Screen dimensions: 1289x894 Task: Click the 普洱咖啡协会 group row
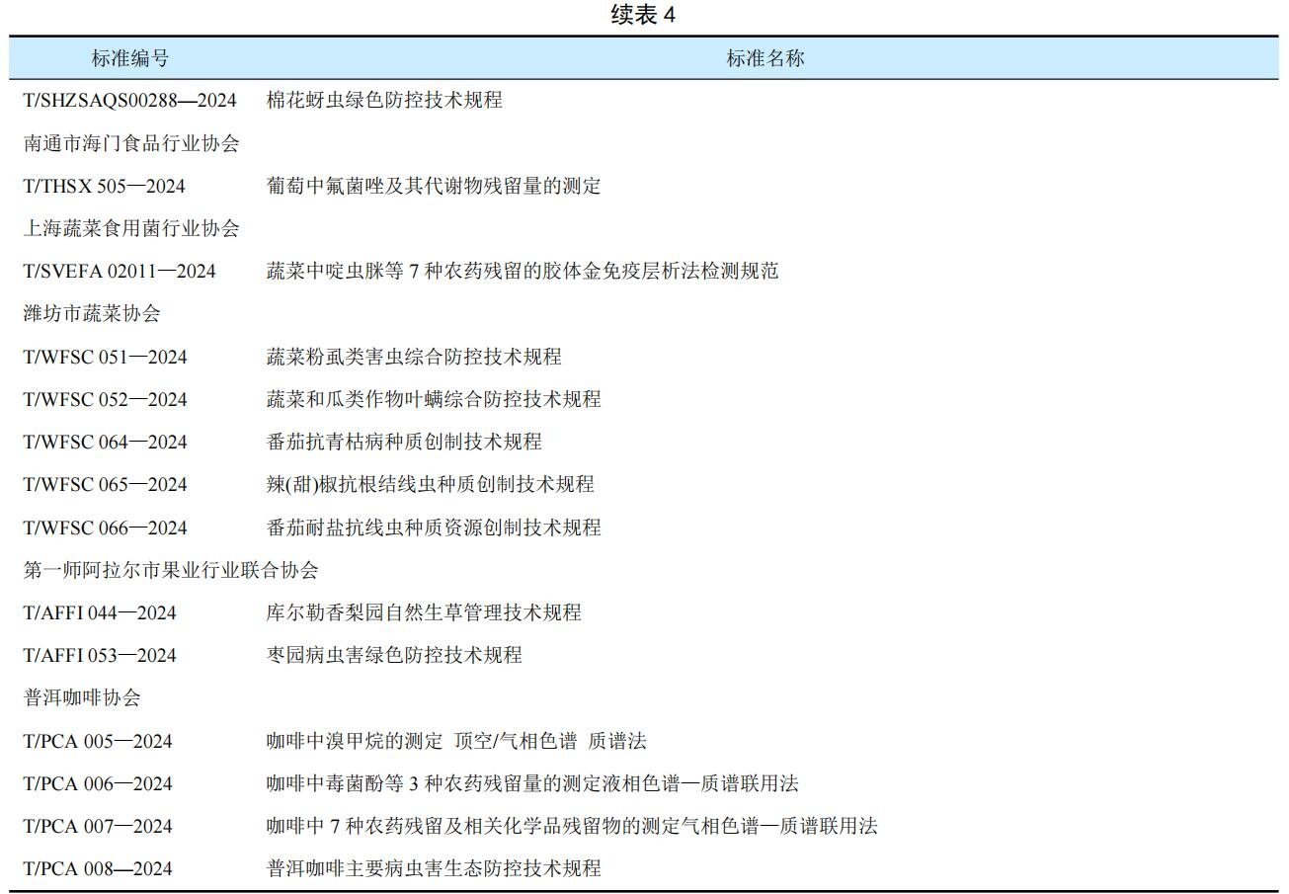pyautogui.click(x=82, y=697)
